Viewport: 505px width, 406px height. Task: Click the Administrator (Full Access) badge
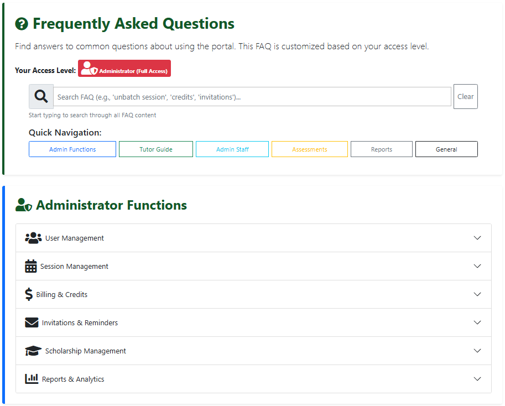(x=124, y=69)
